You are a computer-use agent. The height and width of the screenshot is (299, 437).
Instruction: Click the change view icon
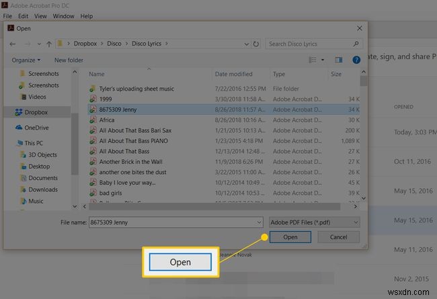click(313, 60)
